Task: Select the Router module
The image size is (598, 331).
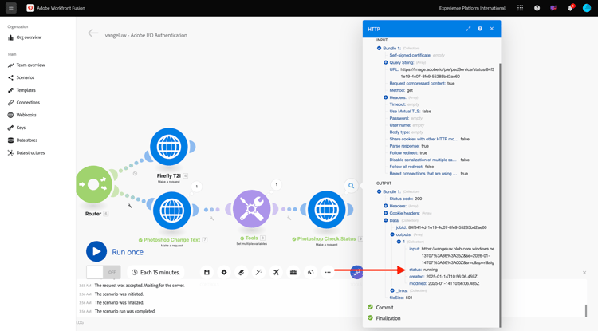Action: 93,184
